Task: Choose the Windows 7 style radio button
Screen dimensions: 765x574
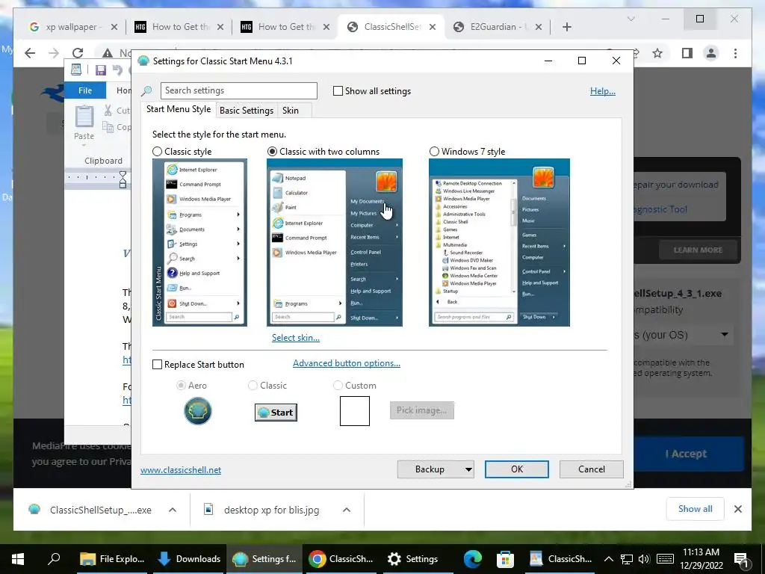Action: [434, 151]
